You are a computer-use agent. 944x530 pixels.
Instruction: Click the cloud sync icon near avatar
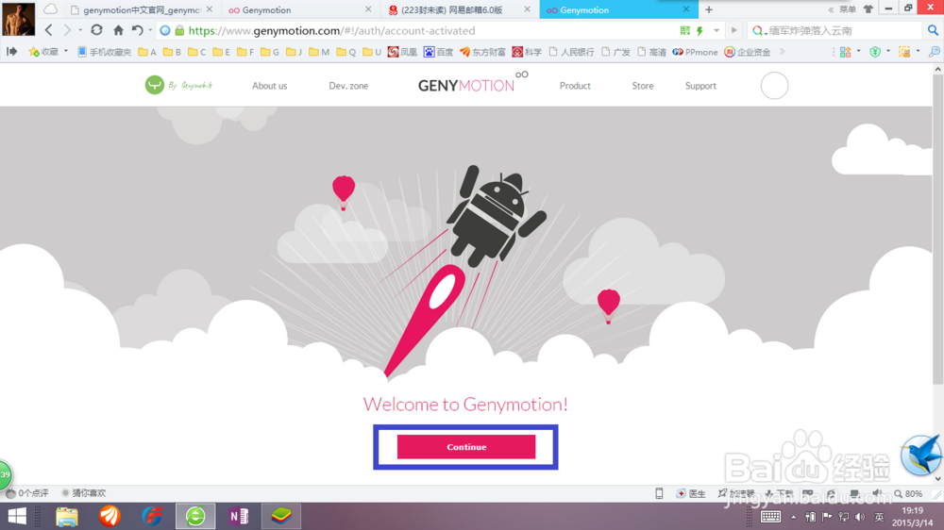pos(51,9)
